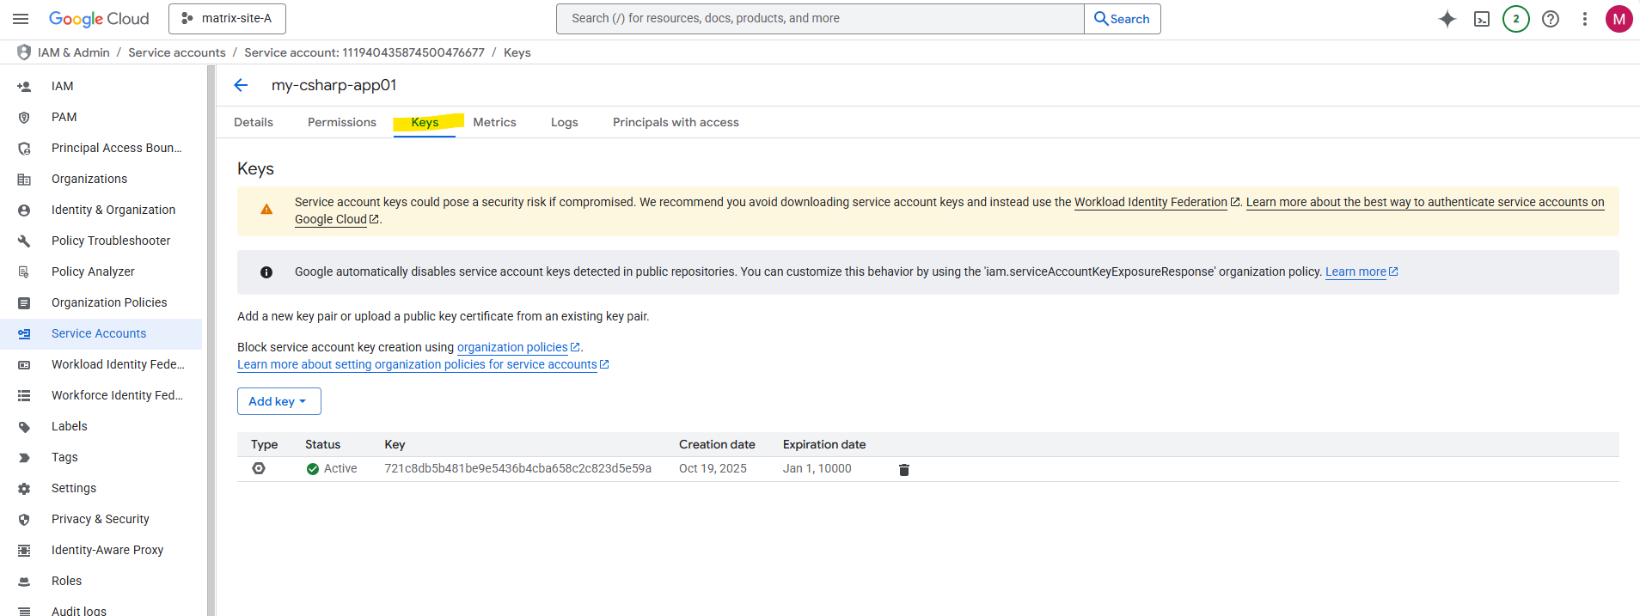Expand the Add key dropdown

(278, 401)
